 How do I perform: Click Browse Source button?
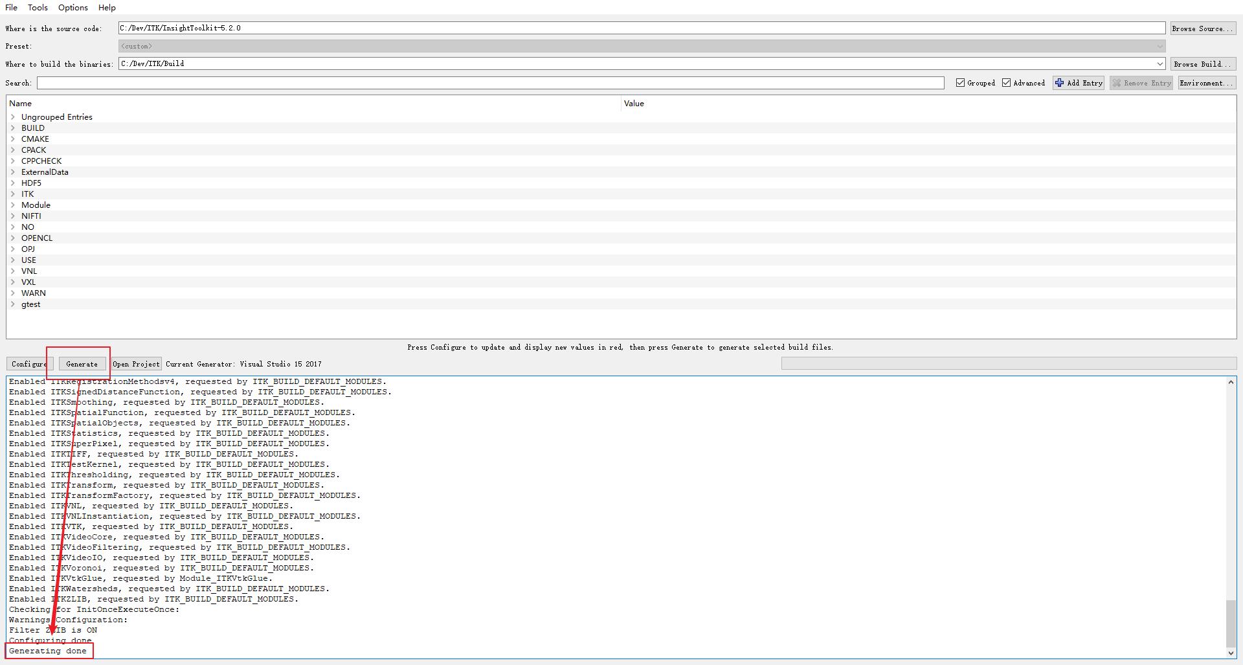1203,28
